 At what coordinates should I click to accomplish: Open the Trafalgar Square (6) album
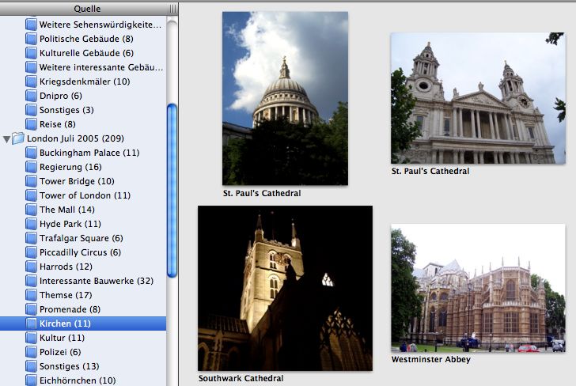pyautogui.click(x=83, y=238)
